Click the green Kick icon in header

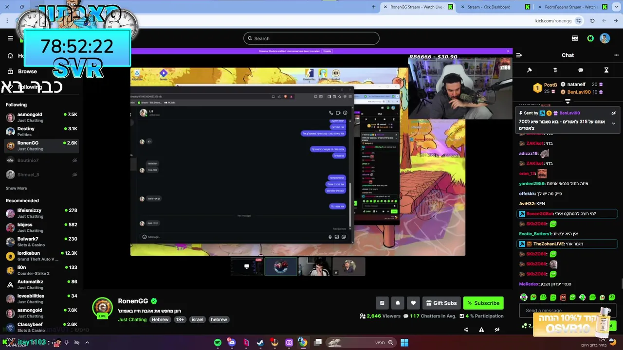[590, 38]
